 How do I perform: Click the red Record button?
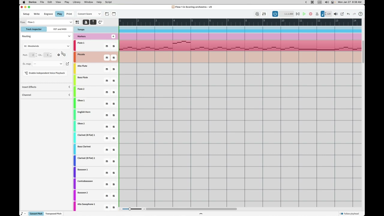tap(310, 14)
